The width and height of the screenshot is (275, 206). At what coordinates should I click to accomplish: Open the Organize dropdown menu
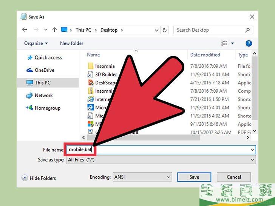pos(36,43)
